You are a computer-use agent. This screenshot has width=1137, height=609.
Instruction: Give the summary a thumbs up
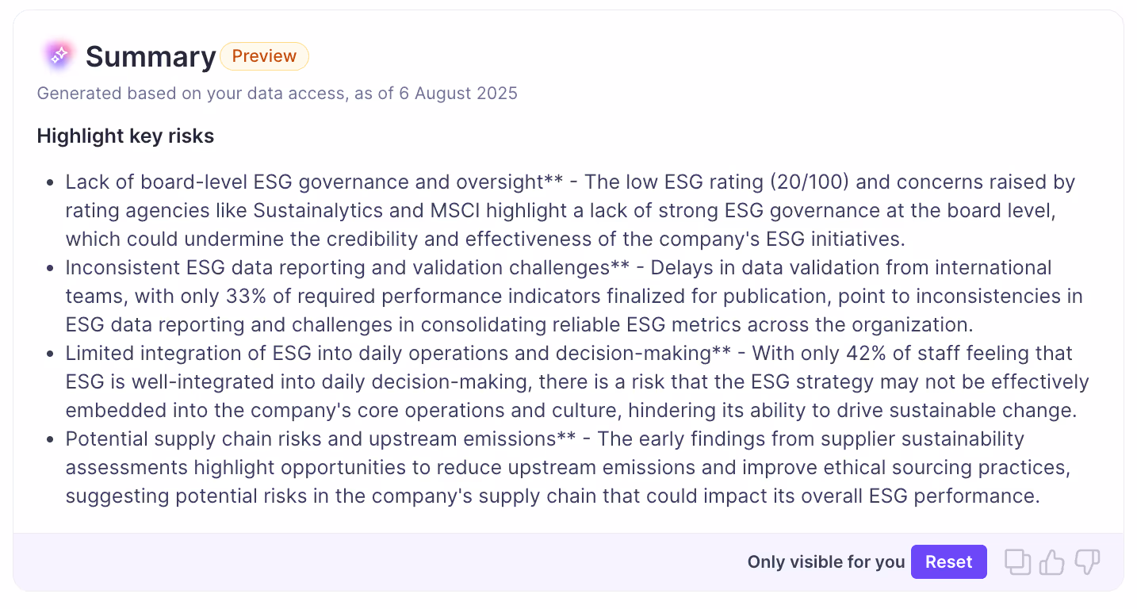1051,562
